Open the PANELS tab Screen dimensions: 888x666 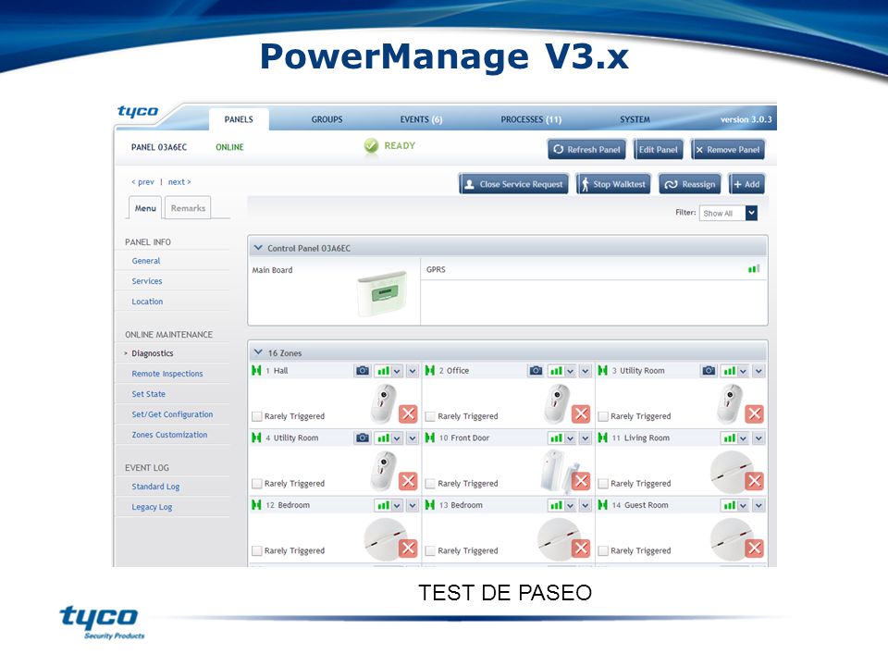point(239,119)
